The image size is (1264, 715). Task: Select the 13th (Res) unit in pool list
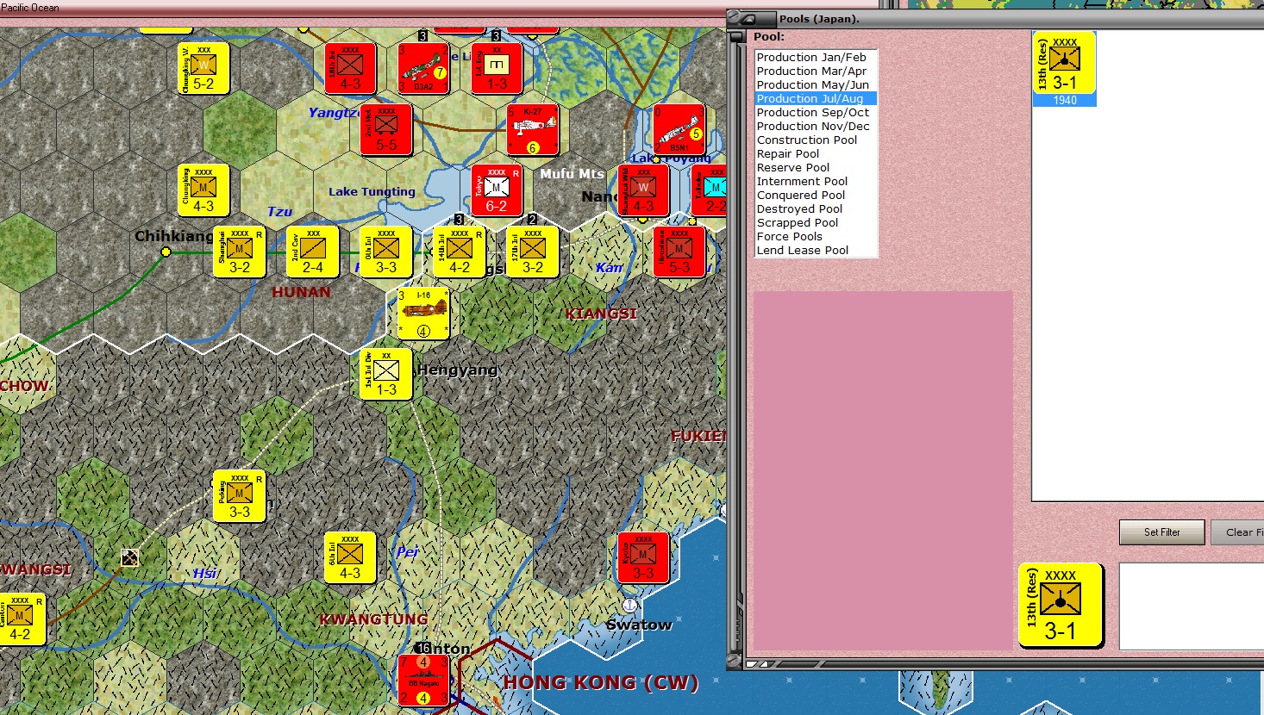pos(1065,69)
